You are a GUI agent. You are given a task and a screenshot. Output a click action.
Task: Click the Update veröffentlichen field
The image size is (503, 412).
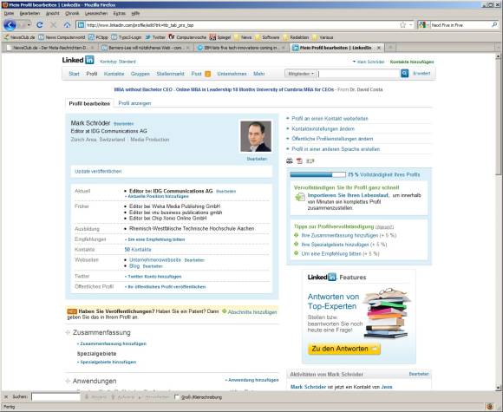[172, 172]
